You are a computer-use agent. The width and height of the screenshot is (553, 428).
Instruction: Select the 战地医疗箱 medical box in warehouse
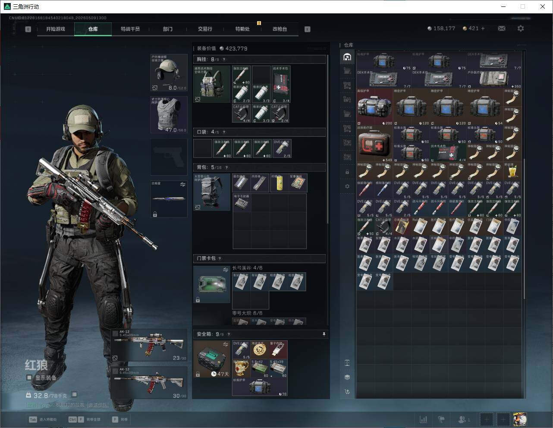pyautogui.click(x=374, y=144)
